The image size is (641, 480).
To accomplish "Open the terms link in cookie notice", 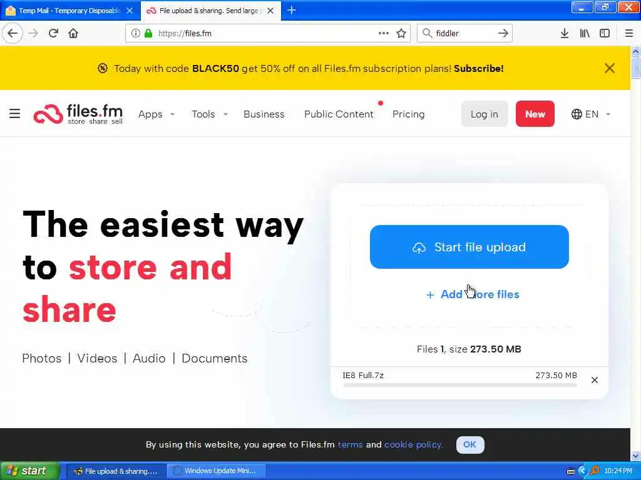I will pyautogui.click(x=350, y=444).
